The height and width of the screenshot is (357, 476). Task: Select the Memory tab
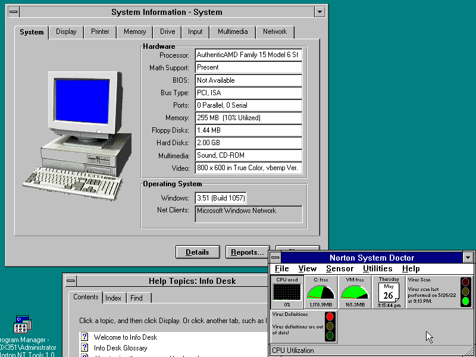pyautogui.click(x=134, y=32)
